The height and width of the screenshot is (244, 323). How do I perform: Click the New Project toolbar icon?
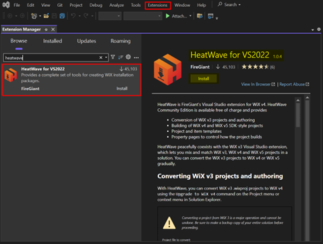pyautogui.click(x=34, y=16)
